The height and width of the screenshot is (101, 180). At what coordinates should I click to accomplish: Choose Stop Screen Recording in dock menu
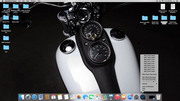[149, 74]
